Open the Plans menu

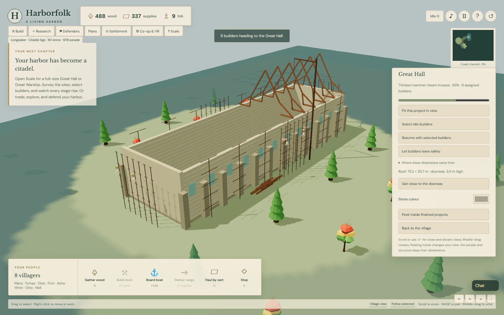tap(93, 31)
